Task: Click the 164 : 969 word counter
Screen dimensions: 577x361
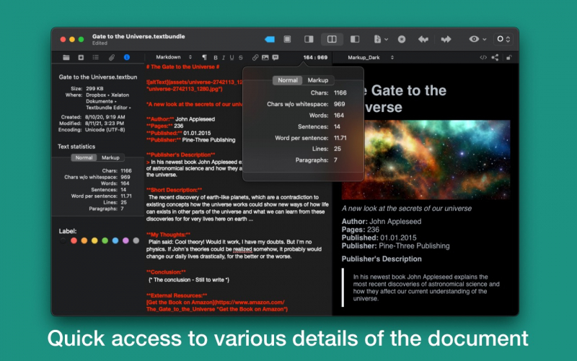Action: pos(315,58)
